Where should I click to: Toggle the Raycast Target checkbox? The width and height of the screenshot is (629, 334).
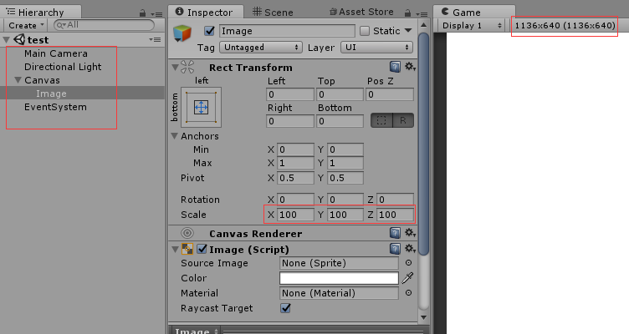pyautogui.click(x=285, y=308)
